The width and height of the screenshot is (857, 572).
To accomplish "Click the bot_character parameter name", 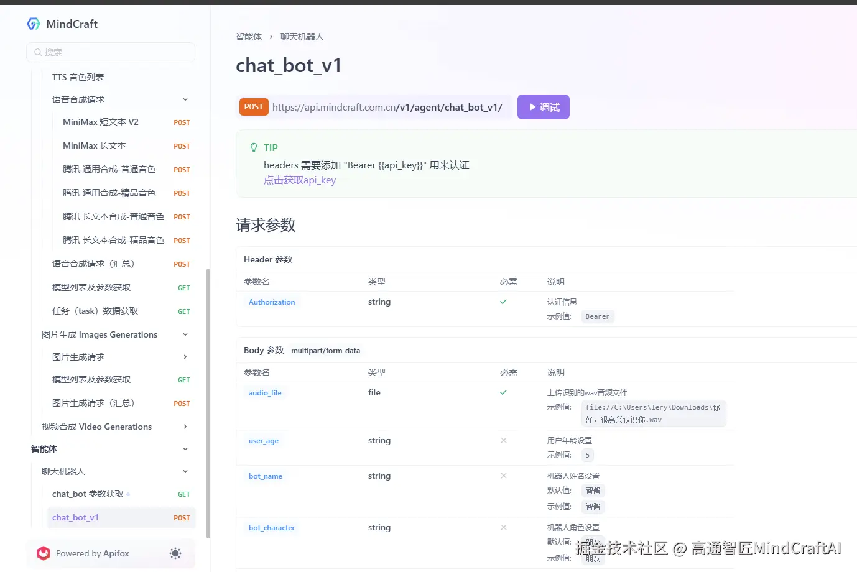I will pyautogui.click(x=272, y=528).
